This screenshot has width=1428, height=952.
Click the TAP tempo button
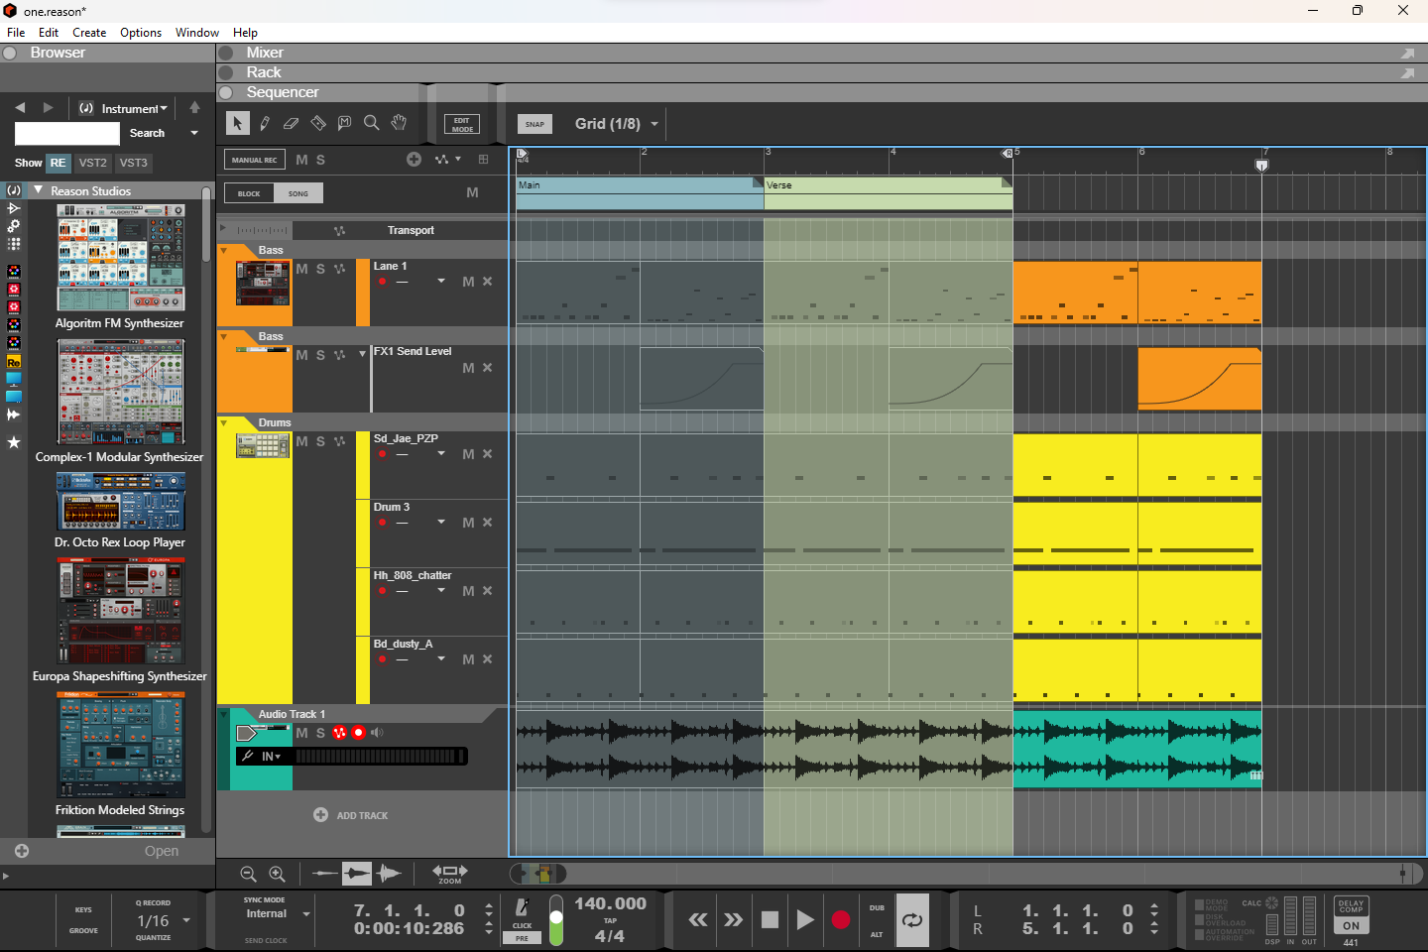tap(610, 920)
